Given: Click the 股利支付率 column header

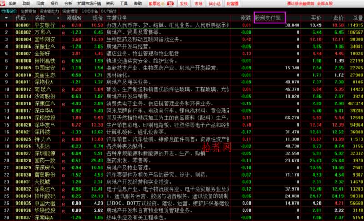Looking at the screenshot, I should tap(268, 18).
